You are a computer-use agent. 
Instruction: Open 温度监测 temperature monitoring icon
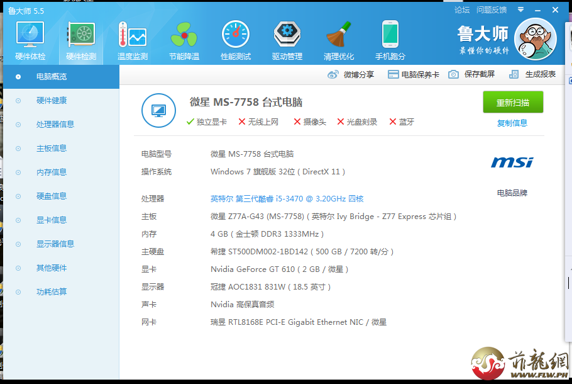click(133, 35)
